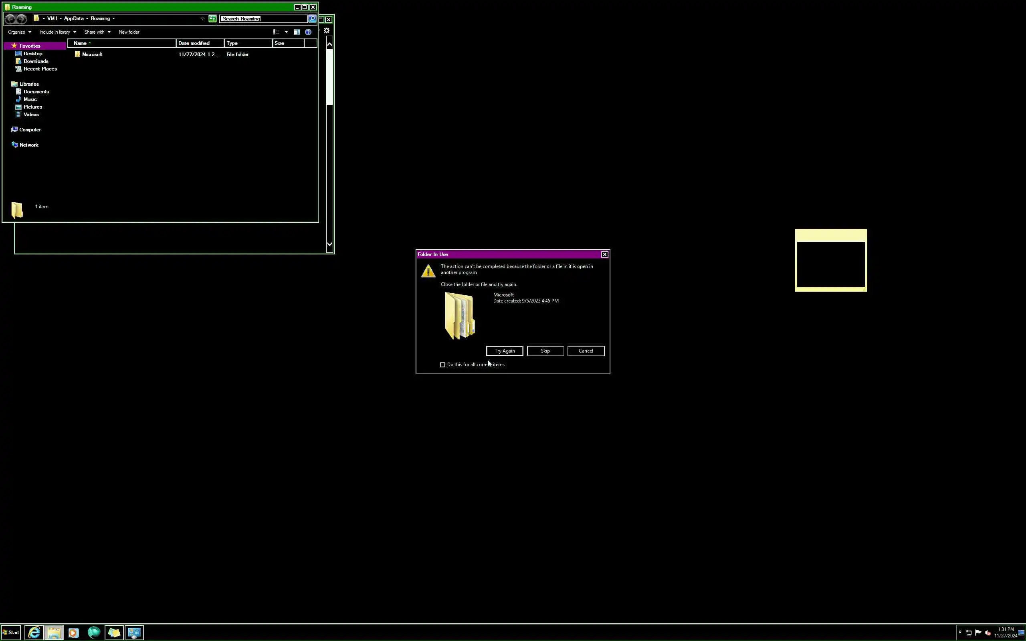The image size is (1026, 641).
Task: Toggle the preview pane icon
Action: [x=297, y=32]
